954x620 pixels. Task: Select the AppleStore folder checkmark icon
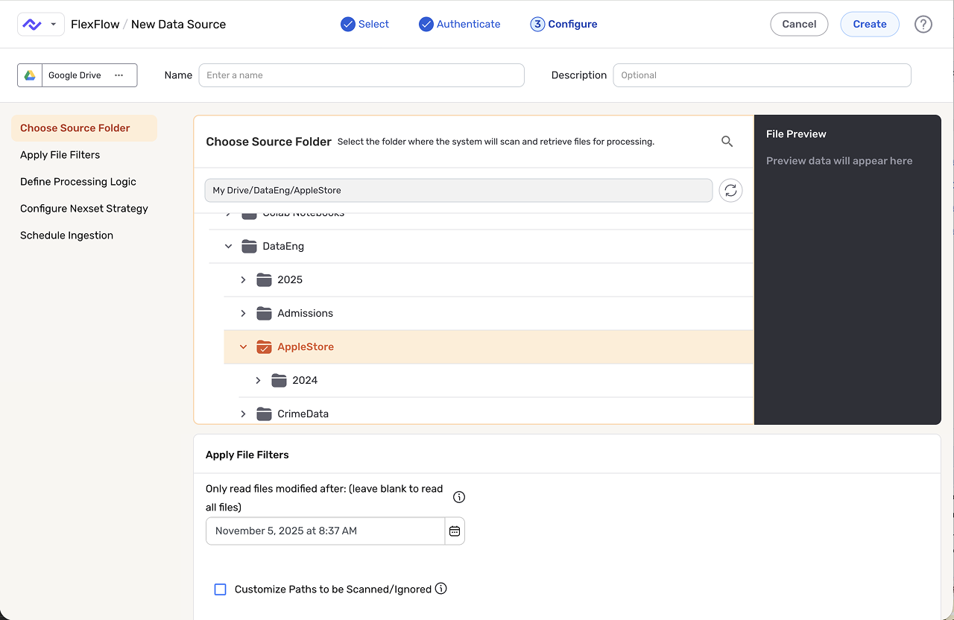point(264,347)
